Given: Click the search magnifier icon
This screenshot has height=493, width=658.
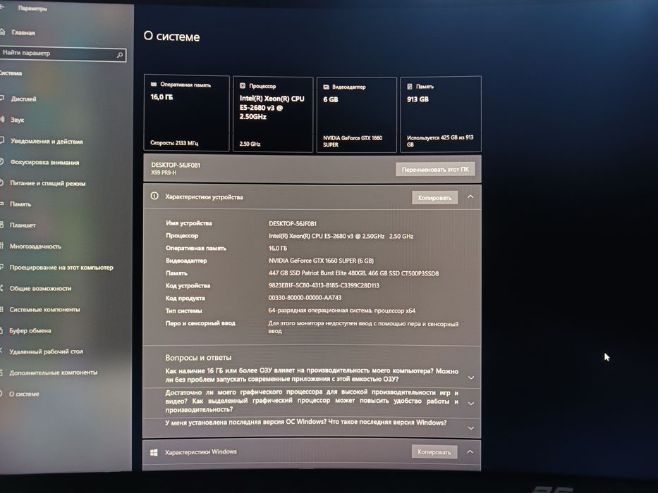Looking at the screenshot, I should pos(120,55).
